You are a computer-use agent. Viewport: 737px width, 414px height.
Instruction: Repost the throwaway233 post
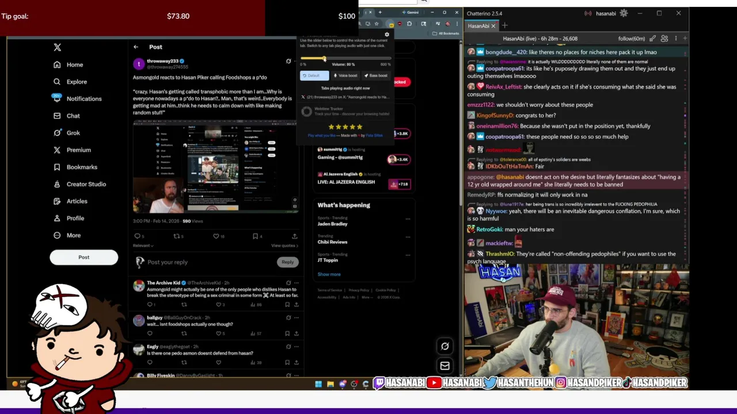[x=177, y=236]
